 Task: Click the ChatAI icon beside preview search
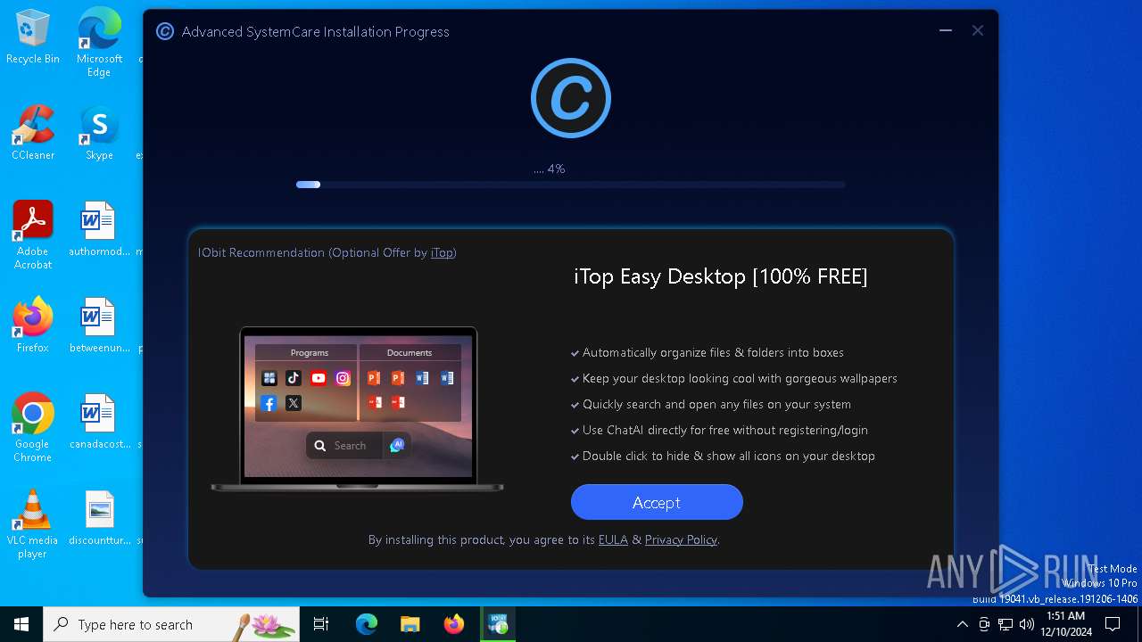397,445
